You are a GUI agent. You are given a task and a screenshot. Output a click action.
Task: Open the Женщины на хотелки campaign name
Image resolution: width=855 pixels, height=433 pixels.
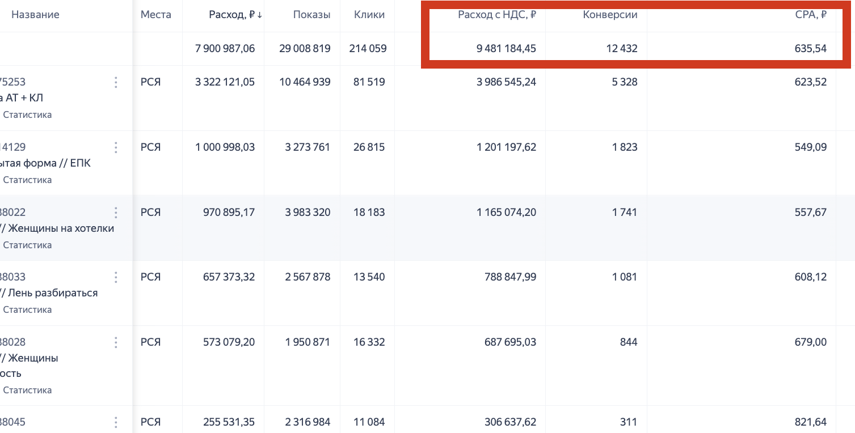58,228
